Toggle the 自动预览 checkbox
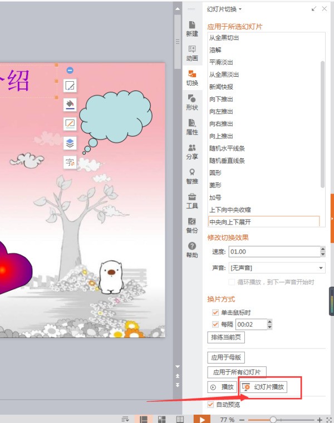334x423 pixels. click(x=210, y=405)
